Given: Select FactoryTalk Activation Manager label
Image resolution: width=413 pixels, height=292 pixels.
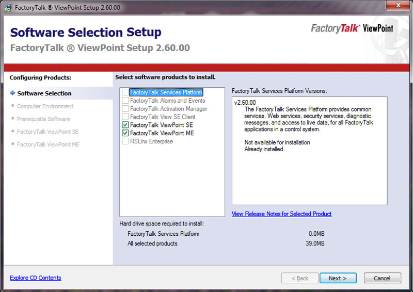Looking at the screenshot, I should [x=169, y=109].
